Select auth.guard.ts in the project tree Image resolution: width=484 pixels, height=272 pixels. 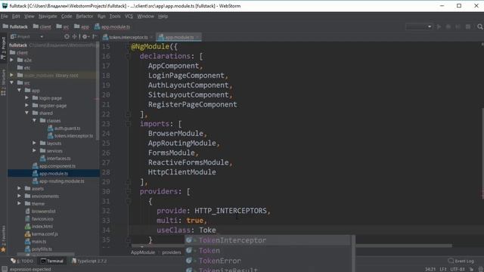click(64, 128)
